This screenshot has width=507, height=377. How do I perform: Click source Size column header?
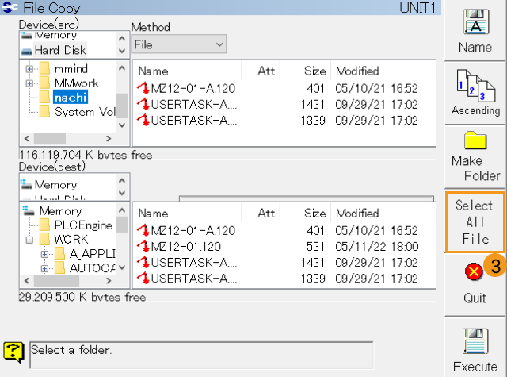(x=306, y=71)
